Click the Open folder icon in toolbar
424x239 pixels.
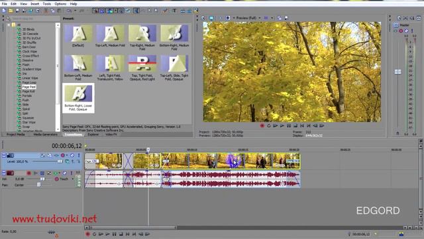click(x=11, y=11)
